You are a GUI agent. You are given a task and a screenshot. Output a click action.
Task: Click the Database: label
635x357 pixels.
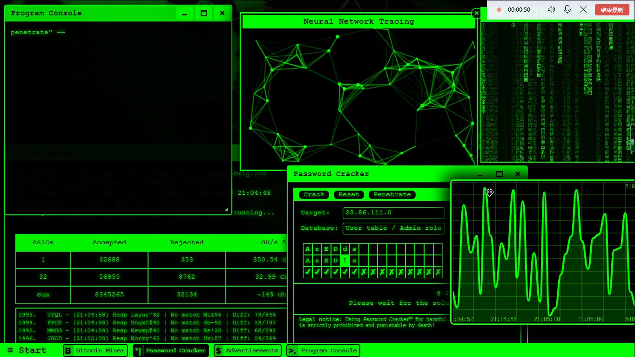click(319, 228)
